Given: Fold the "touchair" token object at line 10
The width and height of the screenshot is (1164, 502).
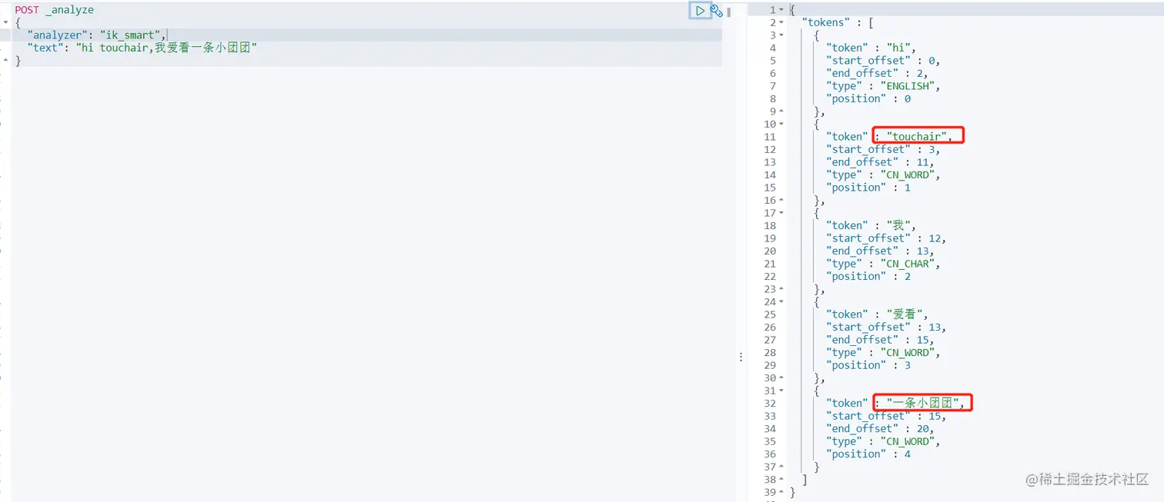Looking at the screenshot, I should click(x=781, y=124).
